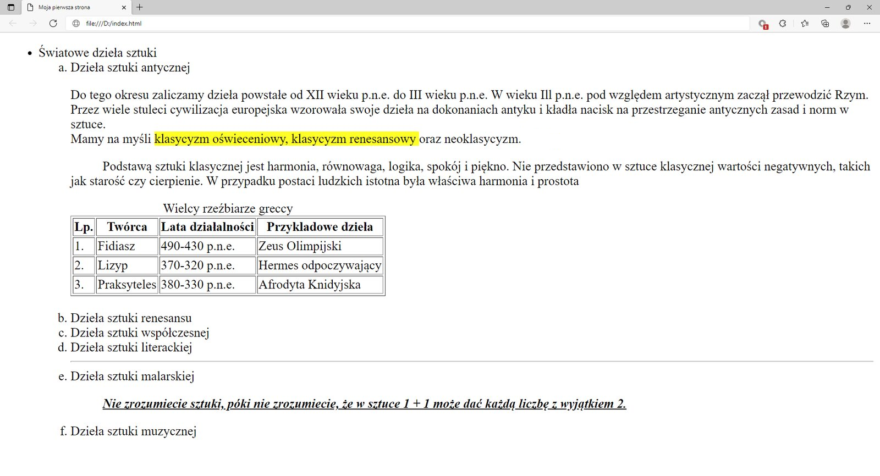
Task: Open the Extensions puzzle icon
Action: click(783, 24)
